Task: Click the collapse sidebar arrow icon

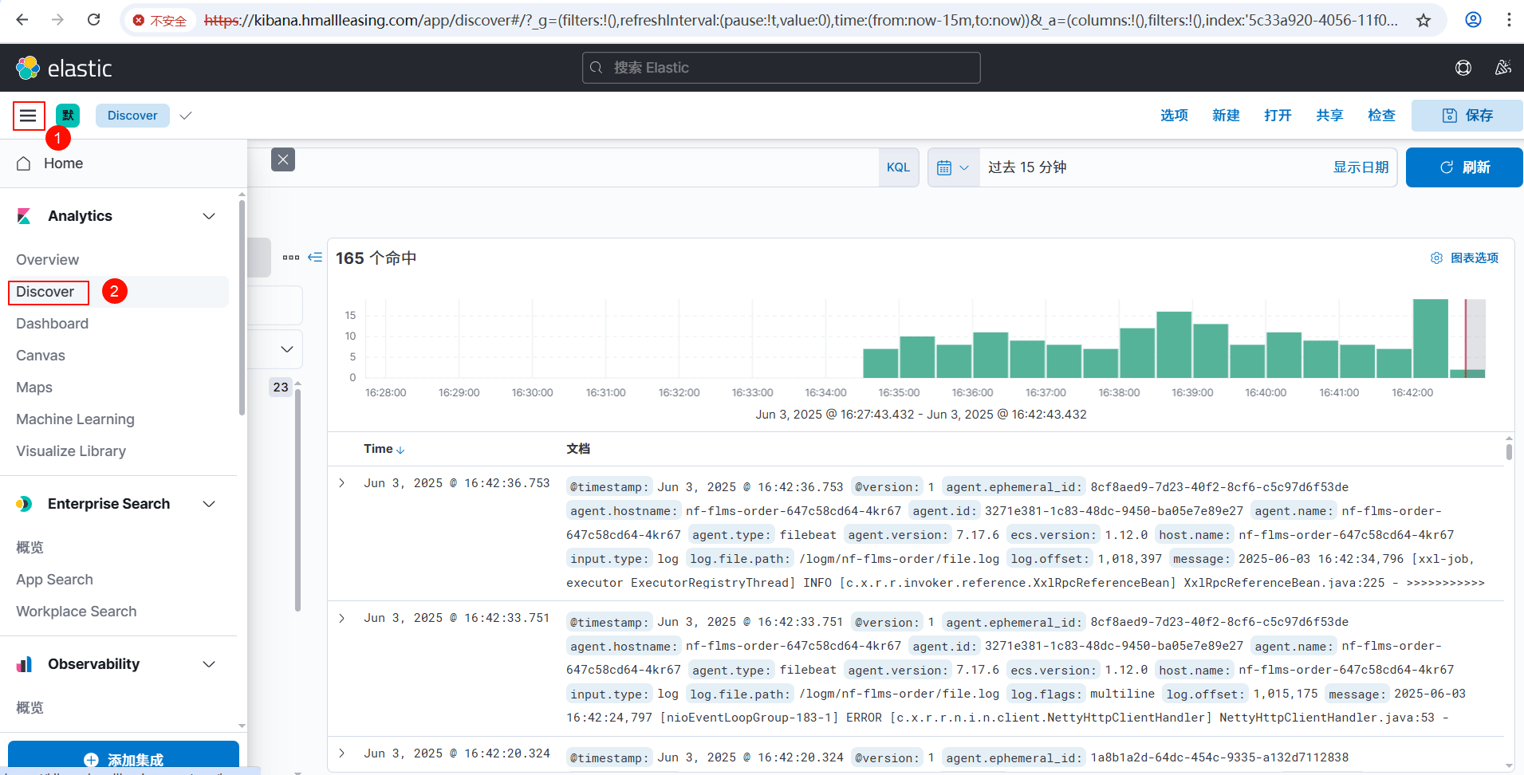Action: 315,258
